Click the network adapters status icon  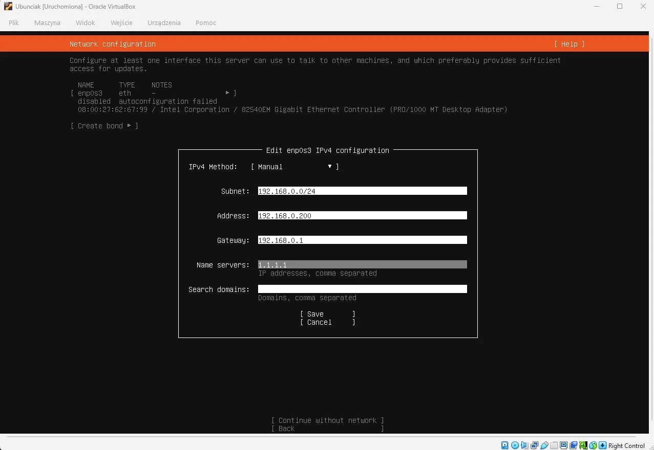(534, 445)
